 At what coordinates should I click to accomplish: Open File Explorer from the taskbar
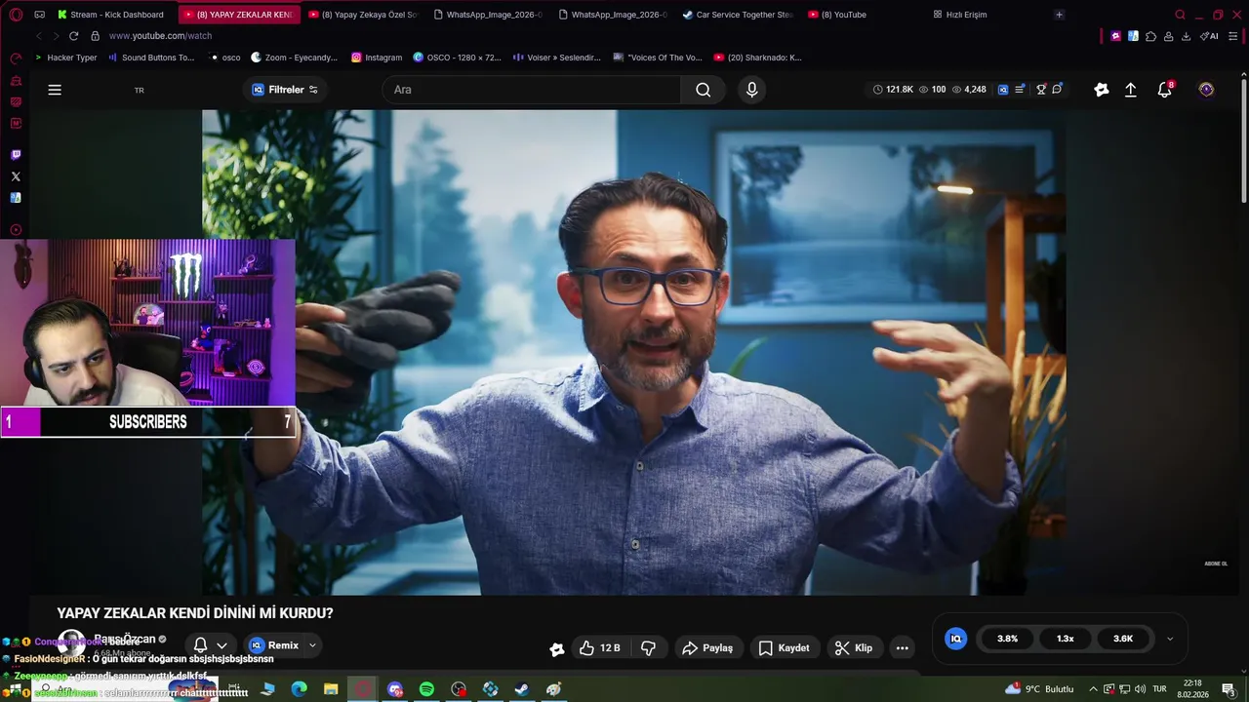coord(331,689)
